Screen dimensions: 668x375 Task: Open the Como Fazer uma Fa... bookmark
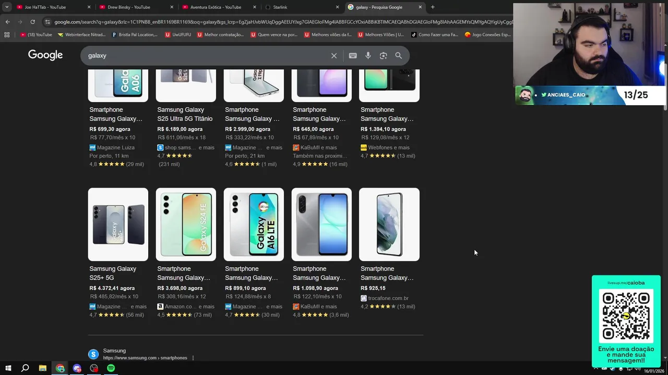tap(434, 35)
